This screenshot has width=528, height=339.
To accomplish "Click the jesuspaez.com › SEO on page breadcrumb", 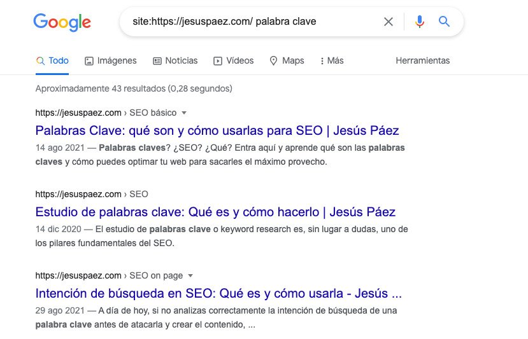I will (x=109, y=275).
